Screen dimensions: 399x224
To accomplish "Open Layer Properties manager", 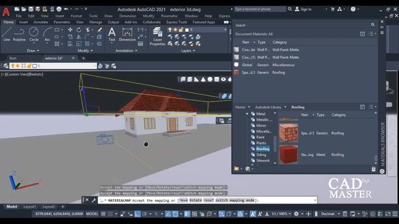I will point(157,36).
